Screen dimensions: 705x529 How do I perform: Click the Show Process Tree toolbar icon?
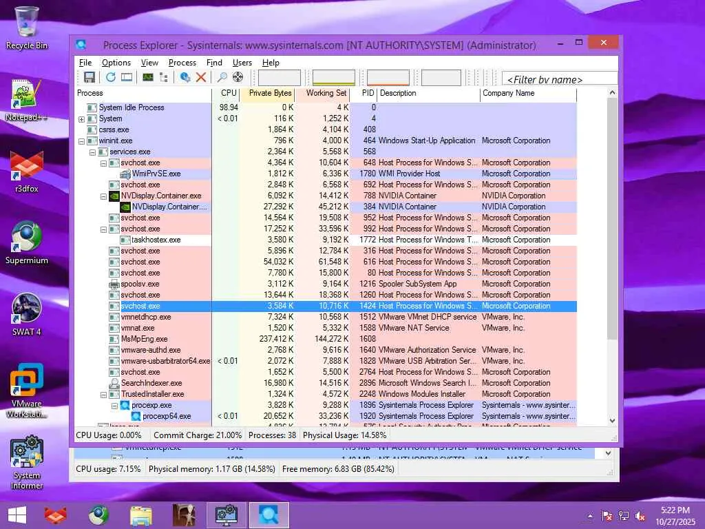pos(164,77)
